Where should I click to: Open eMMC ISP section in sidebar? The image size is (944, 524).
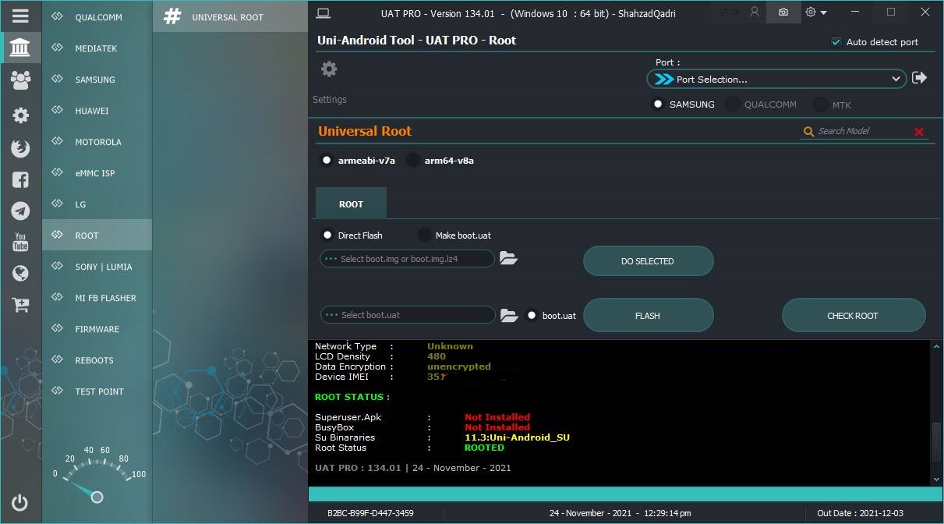click(97, 173)
